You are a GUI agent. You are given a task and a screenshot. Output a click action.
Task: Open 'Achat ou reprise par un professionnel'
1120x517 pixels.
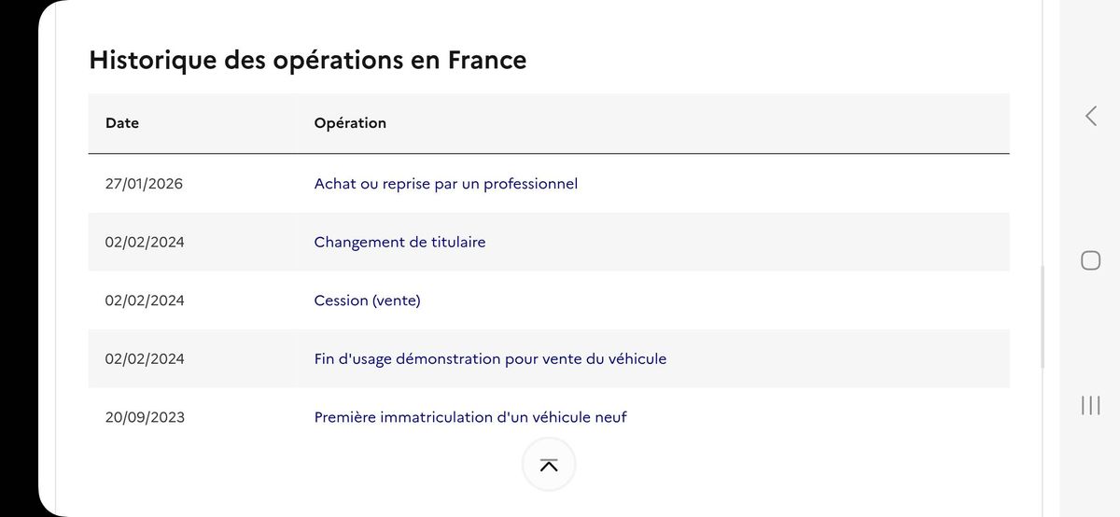tap(445, 184)
